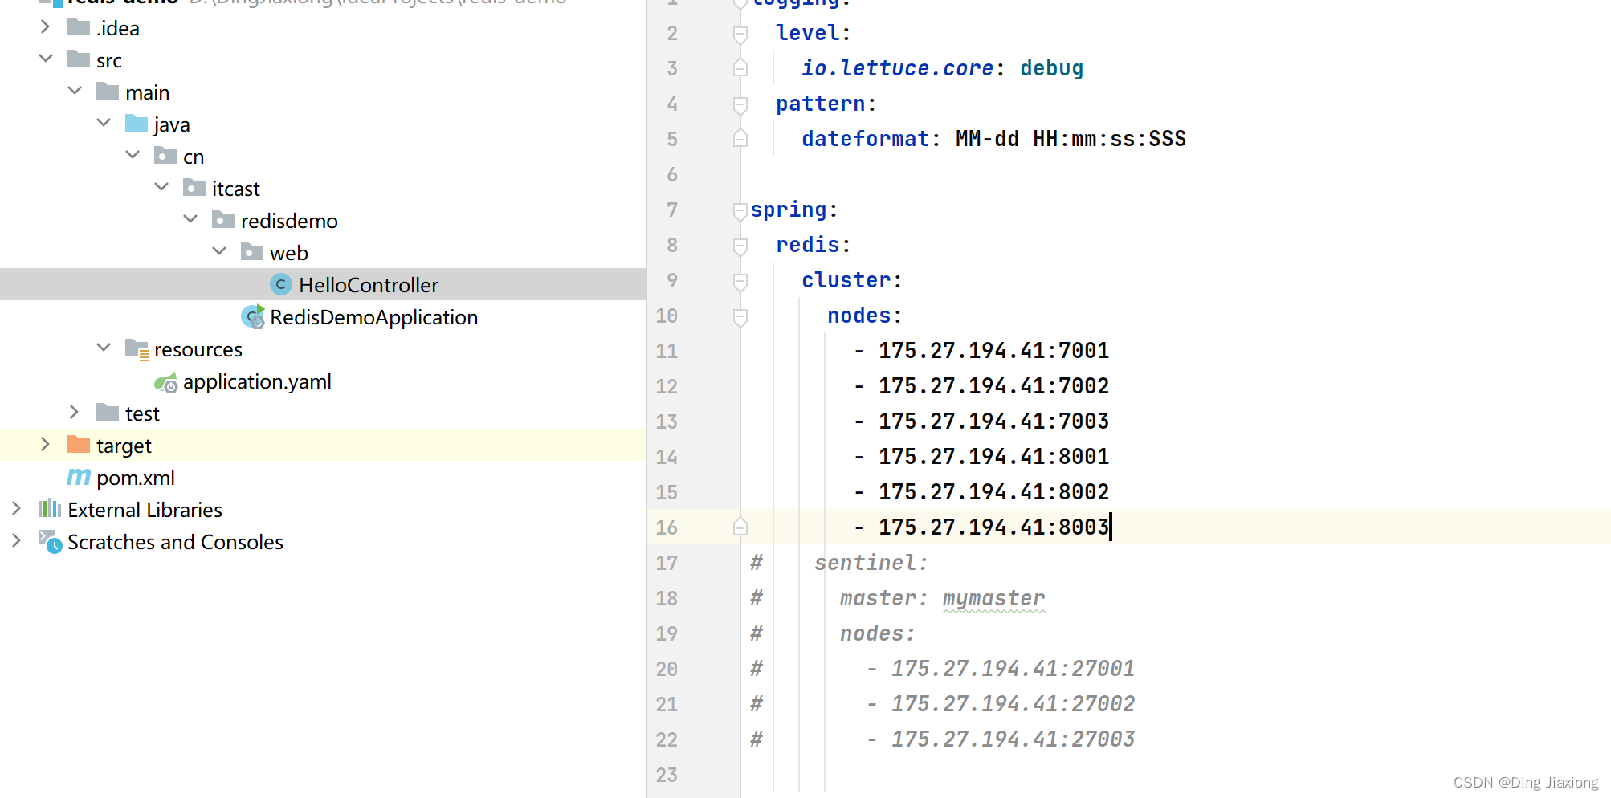The image size is (1611, 798).
Task: Place cursor on 175.27.194.41:8002
Action: point(993,492)
